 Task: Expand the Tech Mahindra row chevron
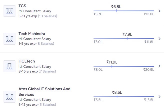[160, 39]
